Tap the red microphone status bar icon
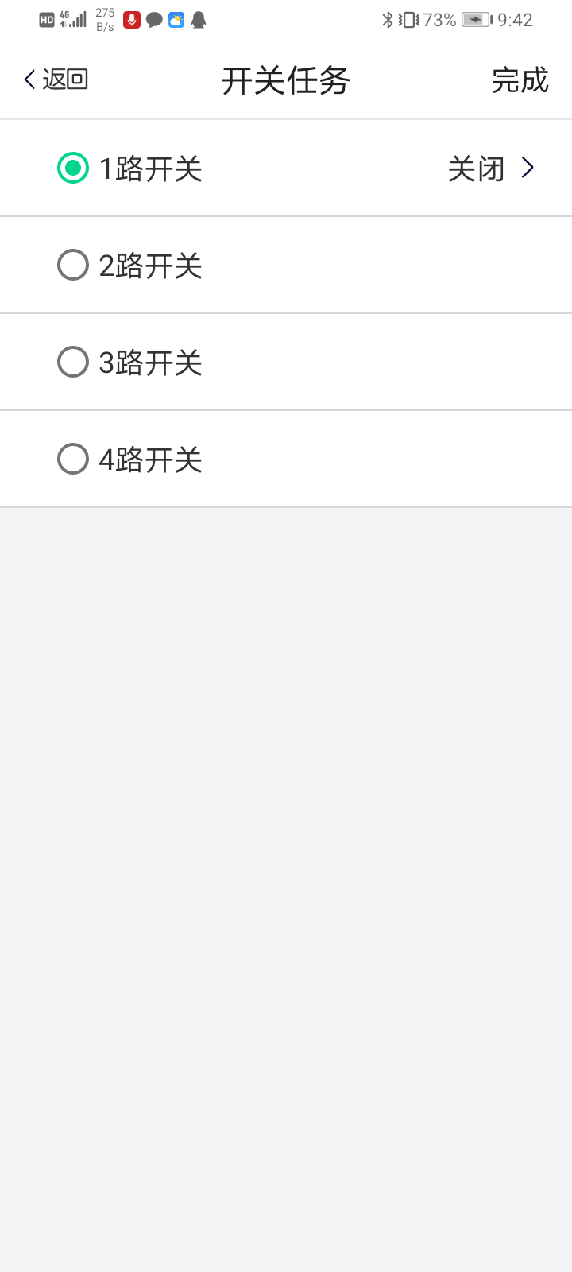572x1272 pixels. [132, 20]
